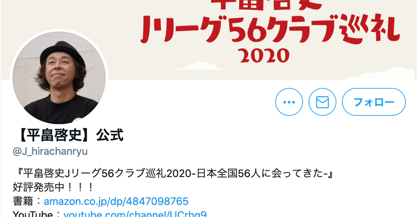Open the youtube.com channel link
Image resolution: width=417 pixels, height=217 pixels.
click(x=135, y=214)
